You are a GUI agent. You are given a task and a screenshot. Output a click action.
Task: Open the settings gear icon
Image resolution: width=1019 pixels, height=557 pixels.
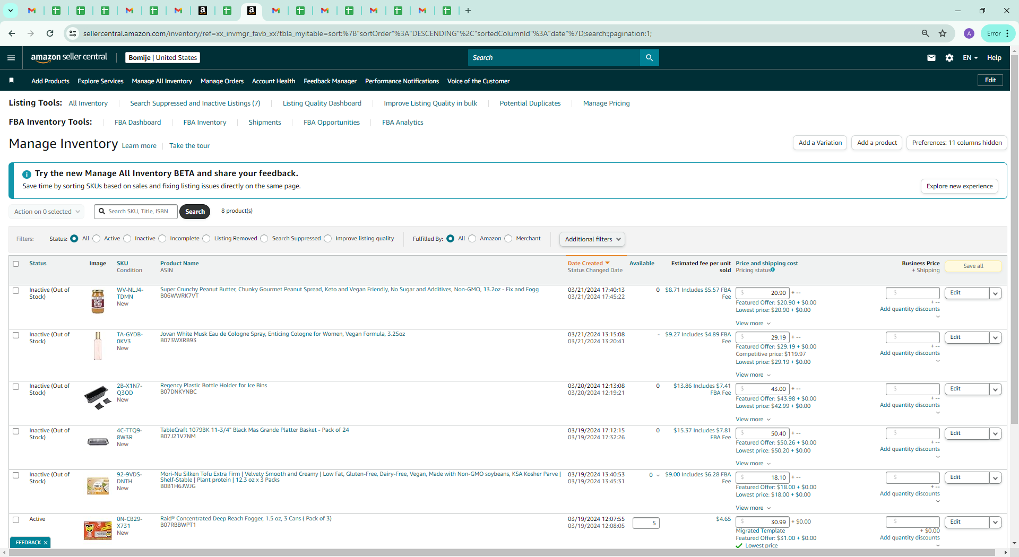click(x=949, y=58)
